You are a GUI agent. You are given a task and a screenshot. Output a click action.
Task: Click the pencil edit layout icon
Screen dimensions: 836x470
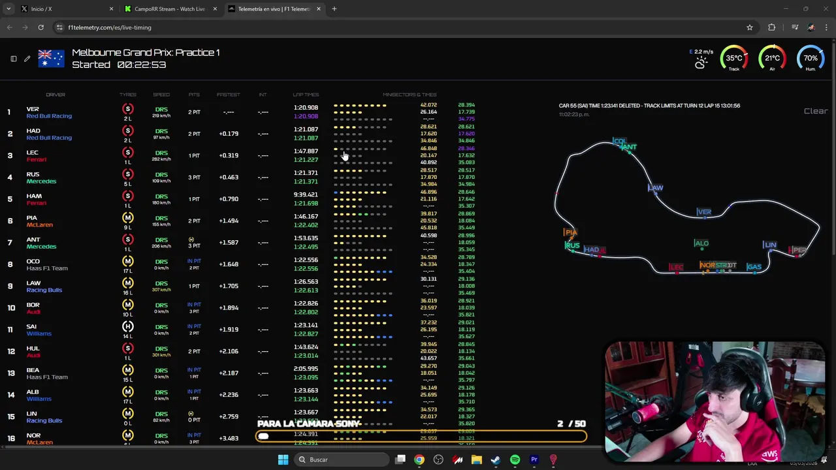click(x=27, y=59)
